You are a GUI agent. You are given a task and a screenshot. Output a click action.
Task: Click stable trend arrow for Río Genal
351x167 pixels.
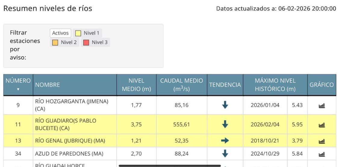225,141
